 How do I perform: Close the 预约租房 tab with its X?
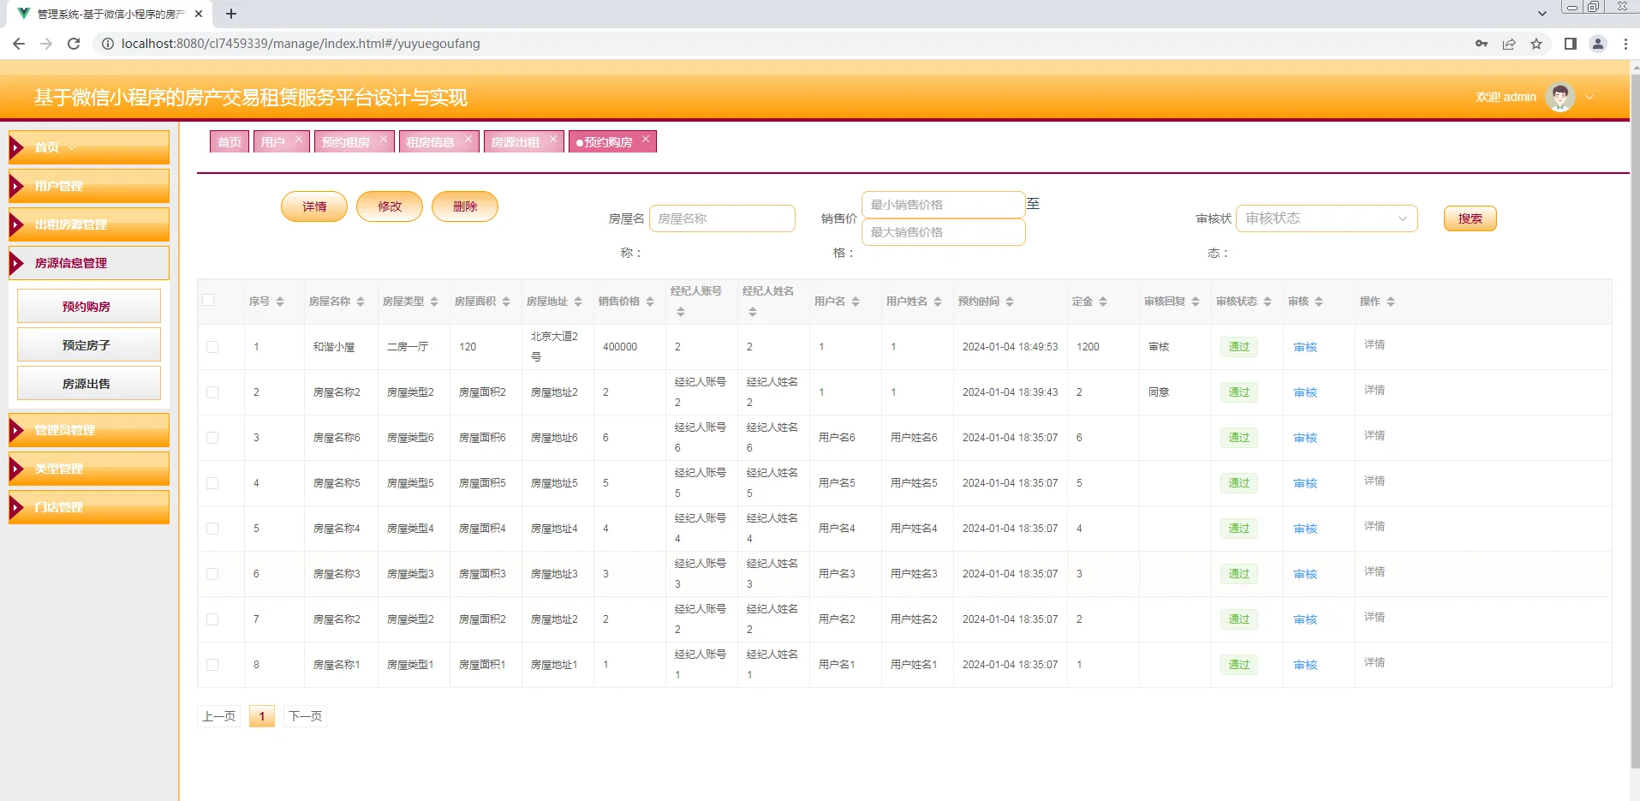(x=384, y=139)
